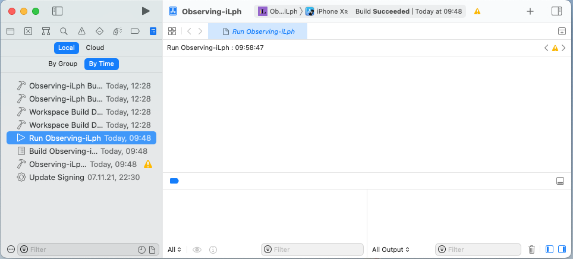Select first Workspace Build D... 12:28 report
The image size is (573, 259).
81,112
